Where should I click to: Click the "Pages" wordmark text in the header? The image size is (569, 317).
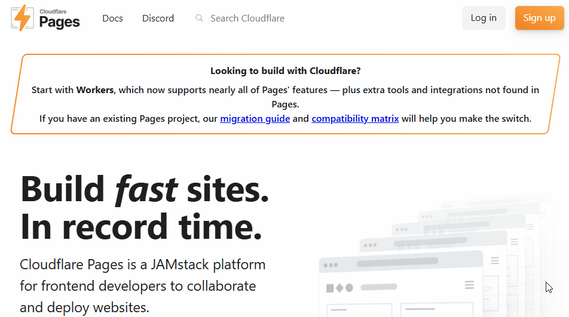point(59,23)
